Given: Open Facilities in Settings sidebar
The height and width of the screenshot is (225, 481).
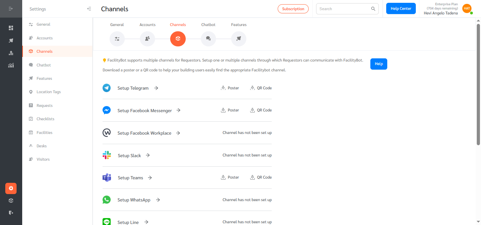Looking at the screenshot, I should point(57,133).
